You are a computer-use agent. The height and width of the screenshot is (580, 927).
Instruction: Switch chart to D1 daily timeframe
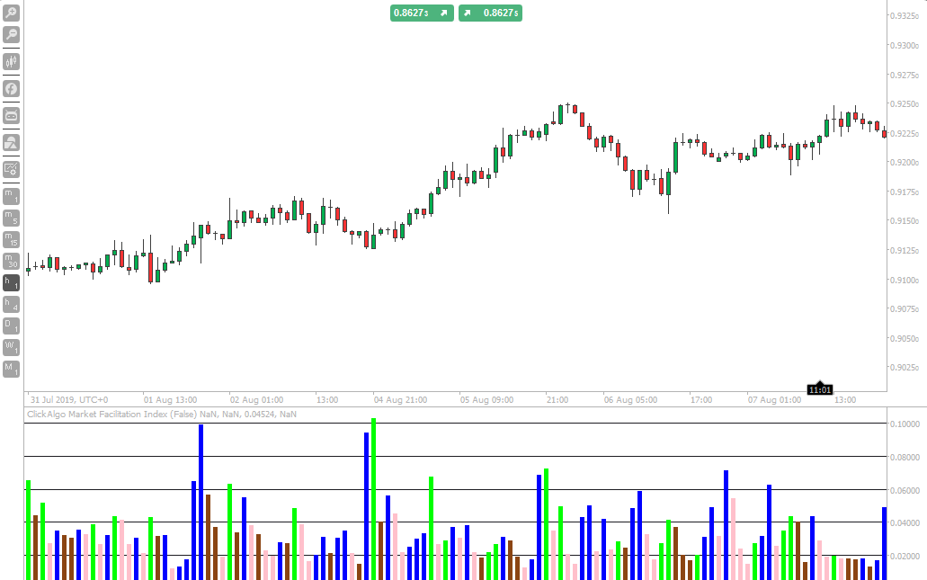11,325
